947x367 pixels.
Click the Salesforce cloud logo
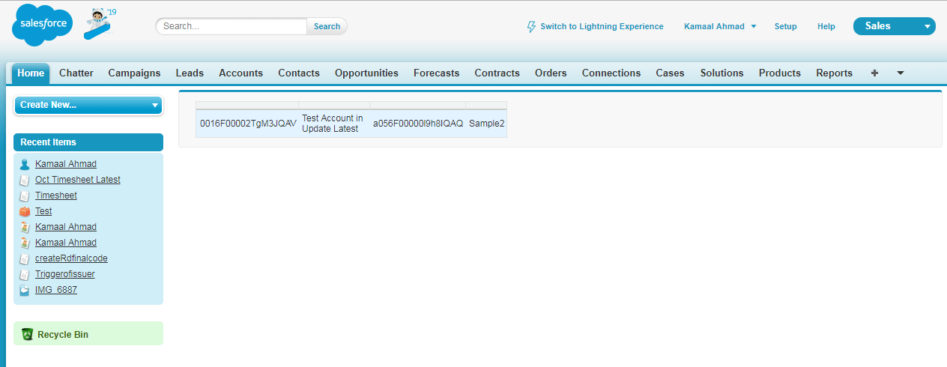point(42,25)
